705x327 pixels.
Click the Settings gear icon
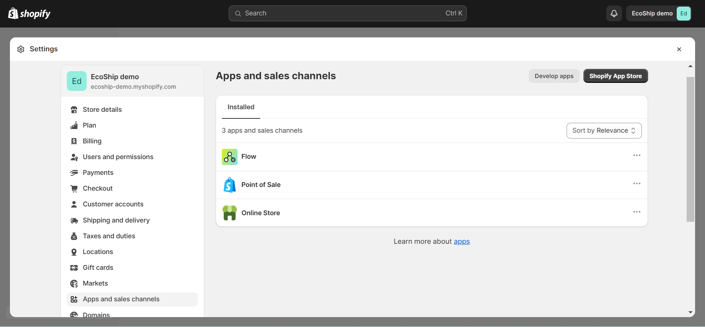tap(21, 49)
